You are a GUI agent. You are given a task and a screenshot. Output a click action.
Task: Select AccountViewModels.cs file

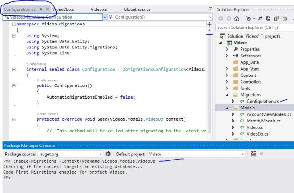[x=269, y=114]
